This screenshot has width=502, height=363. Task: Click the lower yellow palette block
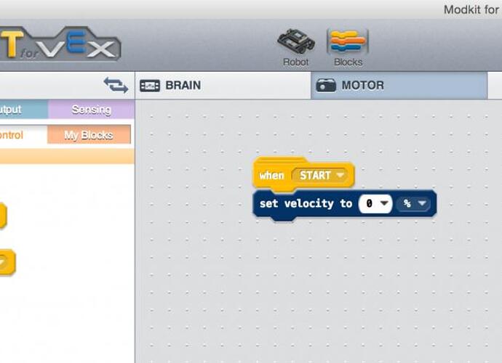pyautogui.click(x=7, y=262)
